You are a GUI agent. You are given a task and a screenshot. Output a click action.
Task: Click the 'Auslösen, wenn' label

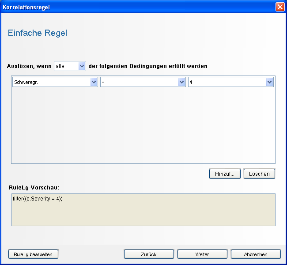(x=29, y=66)
